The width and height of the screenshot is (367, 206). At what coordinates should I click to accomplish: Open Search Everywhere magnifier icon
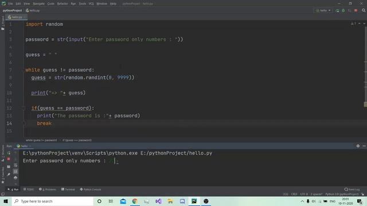click(x=364, y=10)
